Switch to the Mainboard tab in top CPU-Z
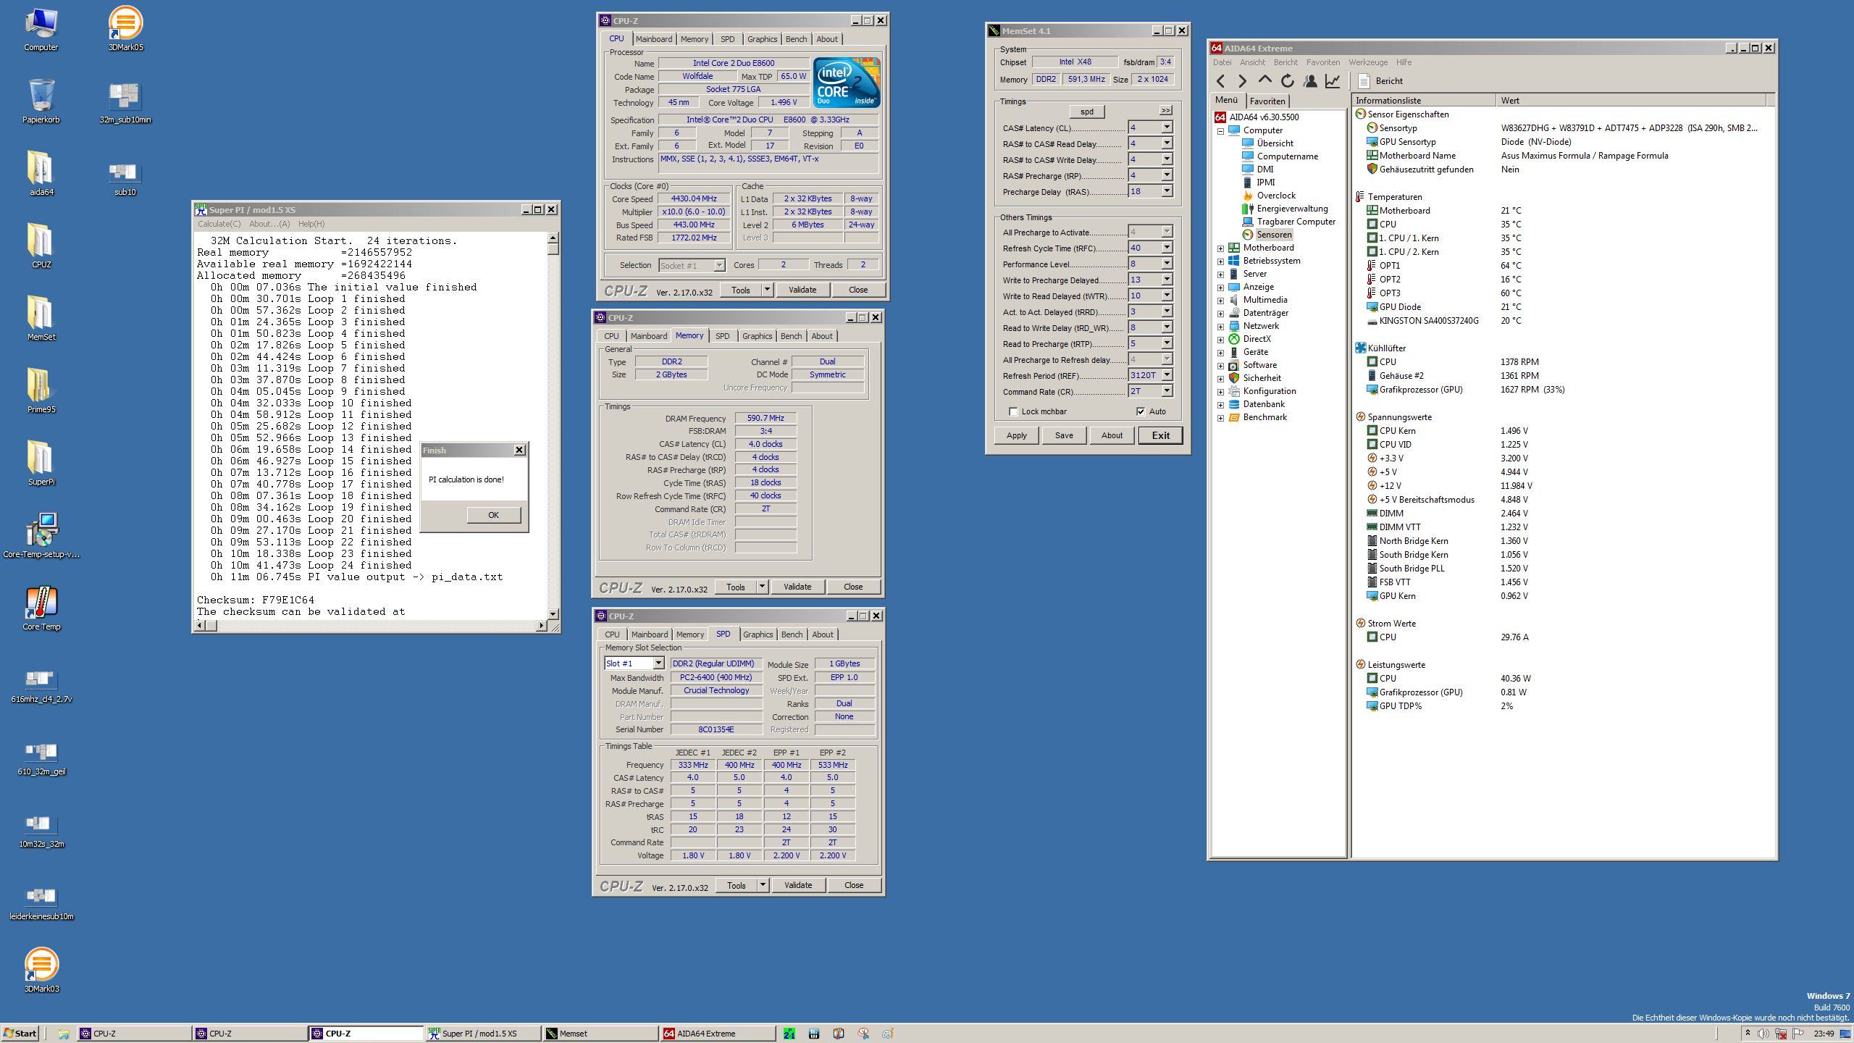This screenshot has width=1854, height=1043. pos(653,39)
